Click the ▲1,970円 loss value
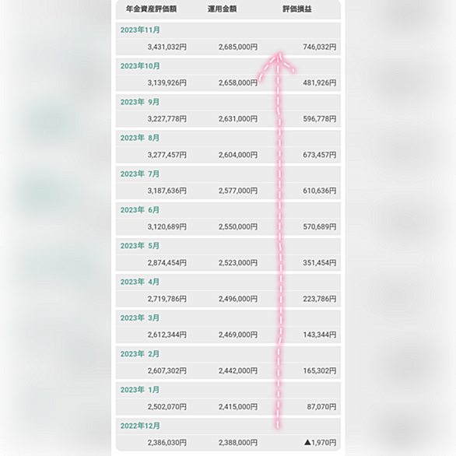Viewport: 456px width, 456px height. pyautogui.click(x=320, y=443)
